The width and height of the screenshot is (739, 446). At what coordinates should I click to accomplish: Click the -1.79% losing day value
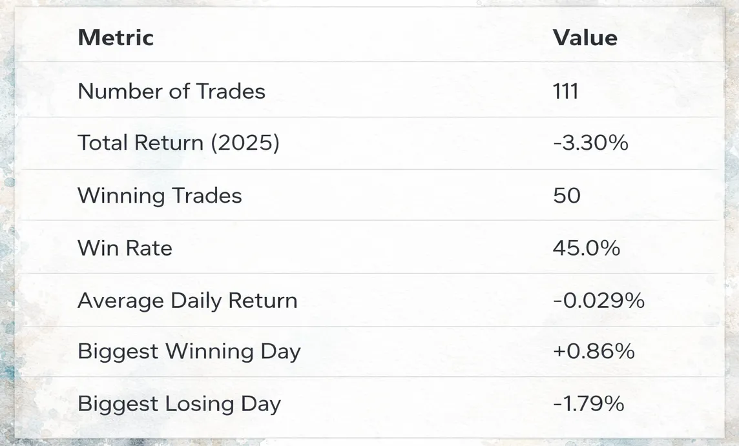pos(588,404)
